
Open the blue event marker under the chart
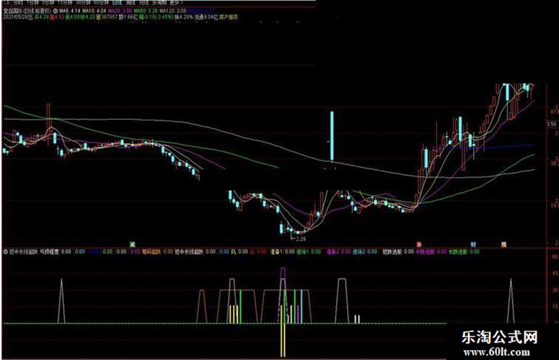pyautogui.click(x=473, y=245)
